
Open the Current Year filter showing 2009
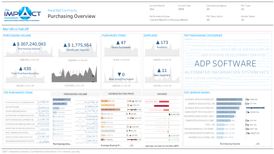[x=181, y=9]
